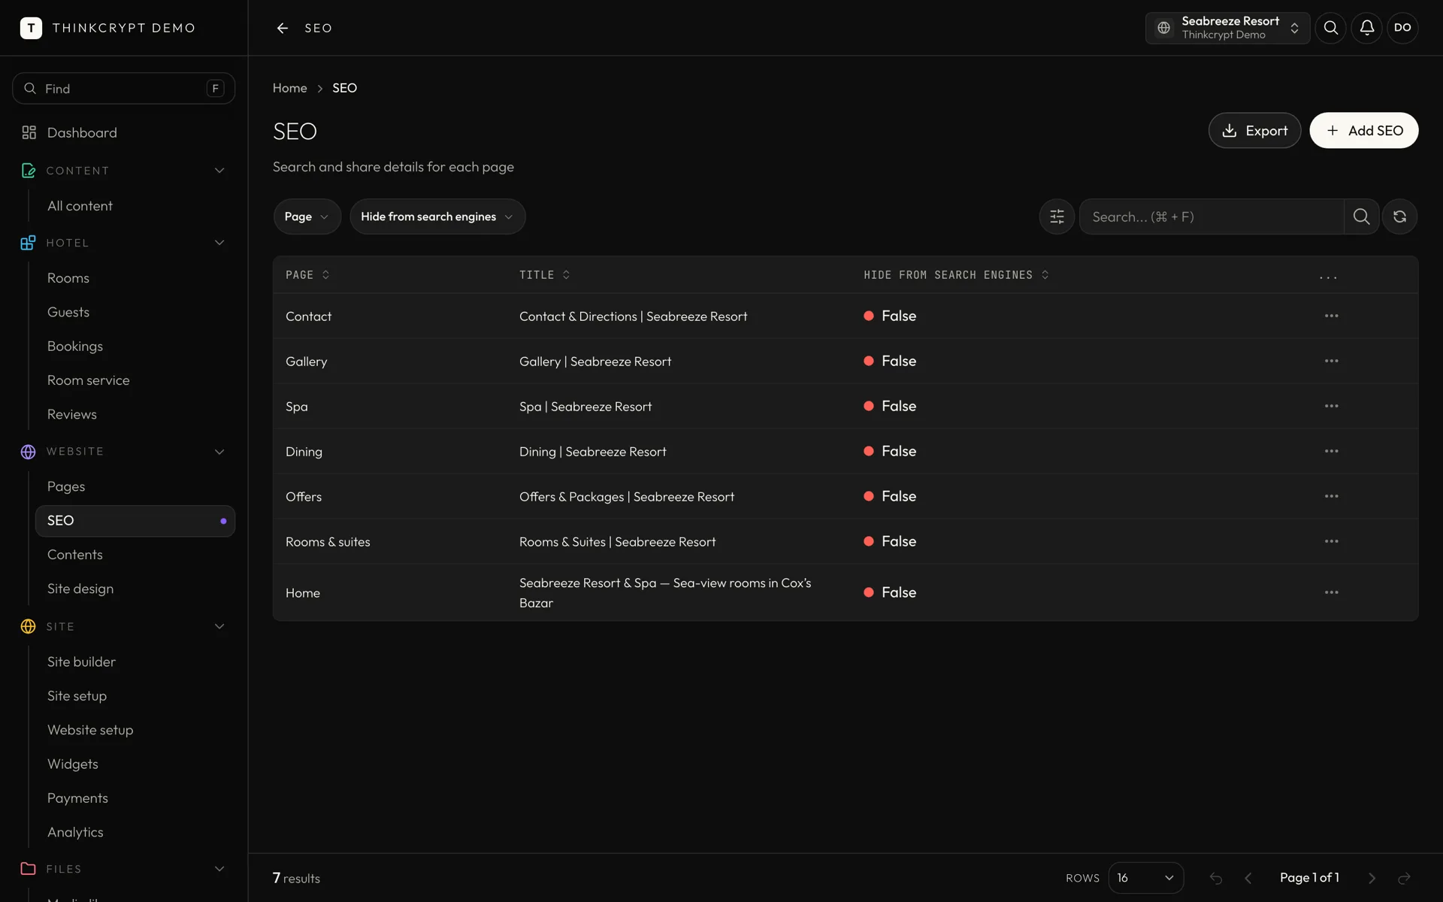Collapse the WEBSITE sidebar section
Viewport: 1443px width, 902px height.
(219, 452)
